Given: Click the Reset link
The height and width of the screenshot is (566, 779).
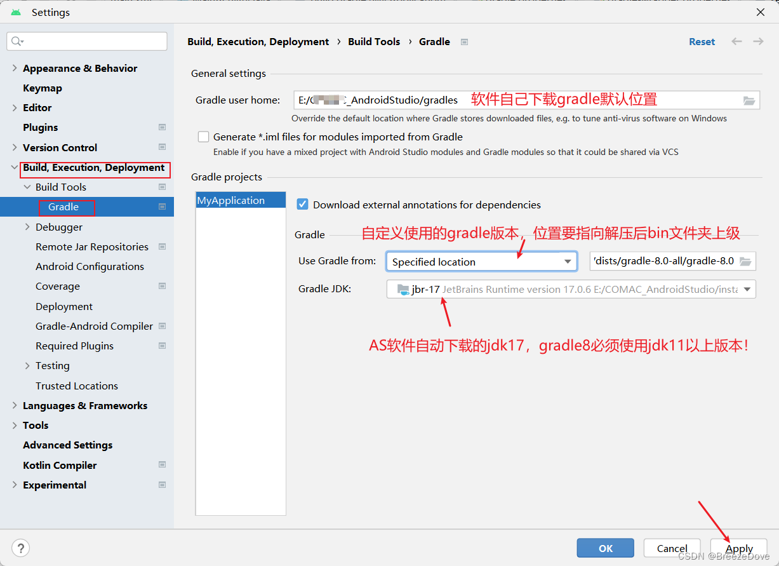Looking at the screenshot, I should 702,41.
